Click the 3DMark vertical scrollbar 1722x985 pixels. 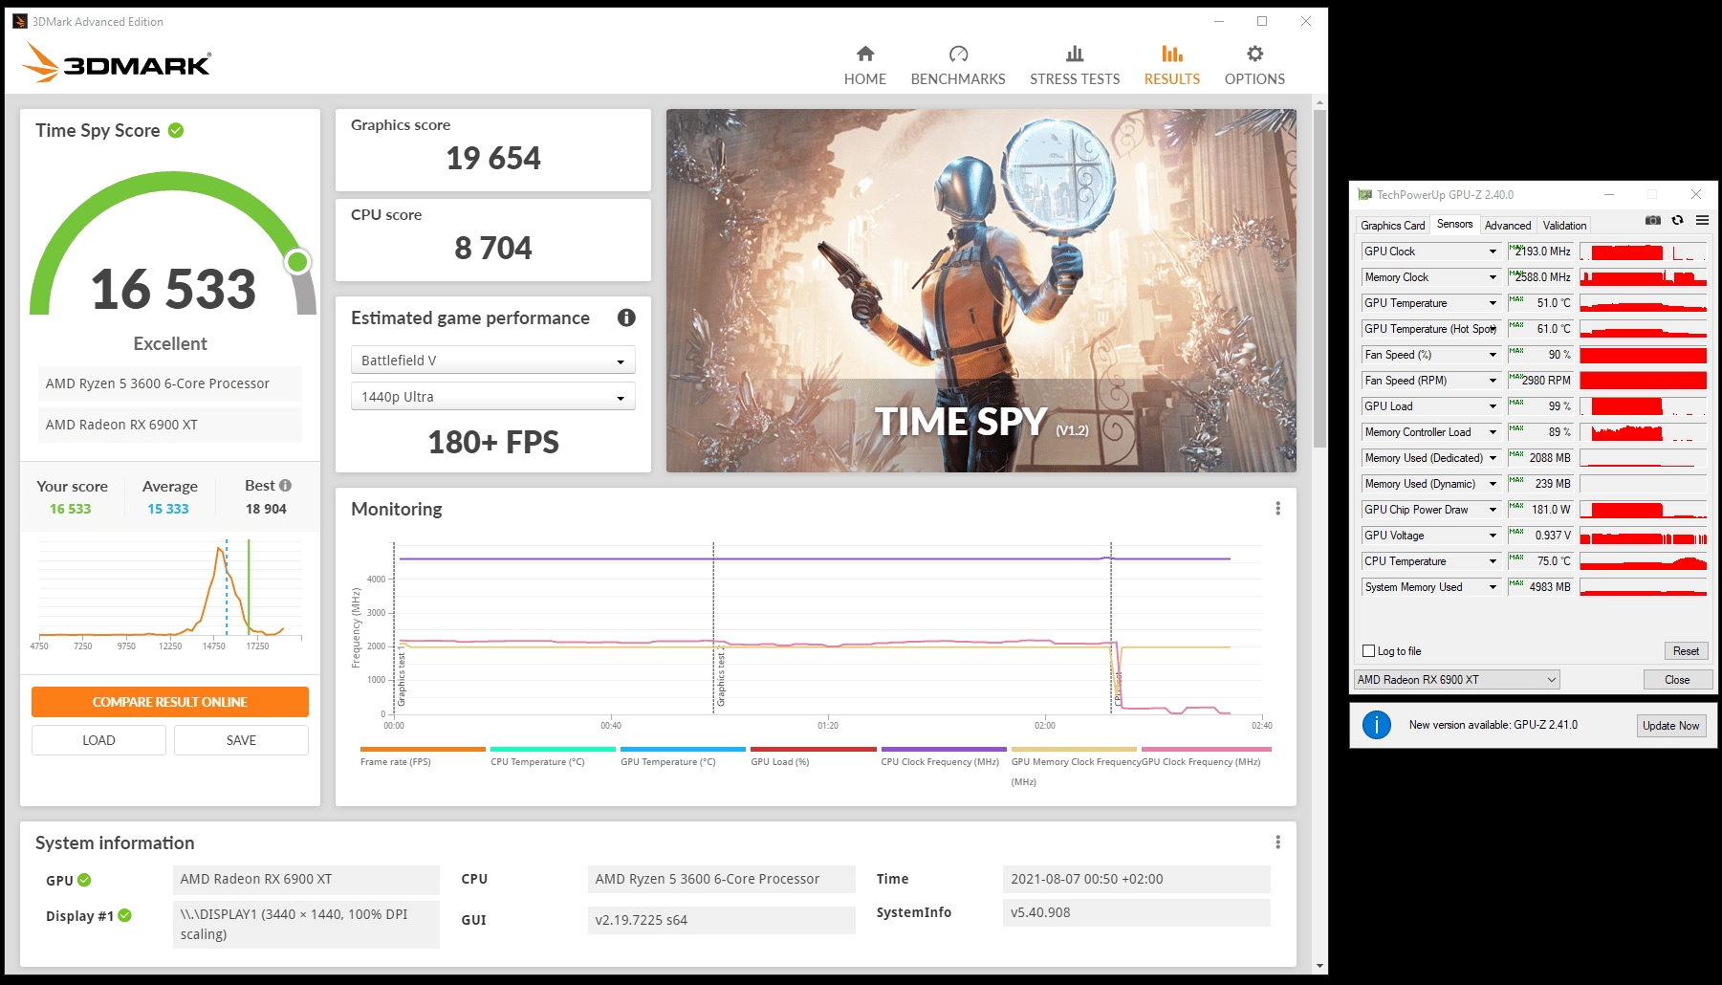click(1319, 278)
